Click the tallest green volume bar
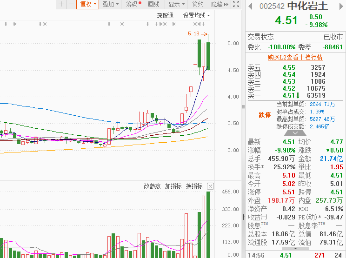Viewport: 346px width, 258px height. click(x=208, y=225)
